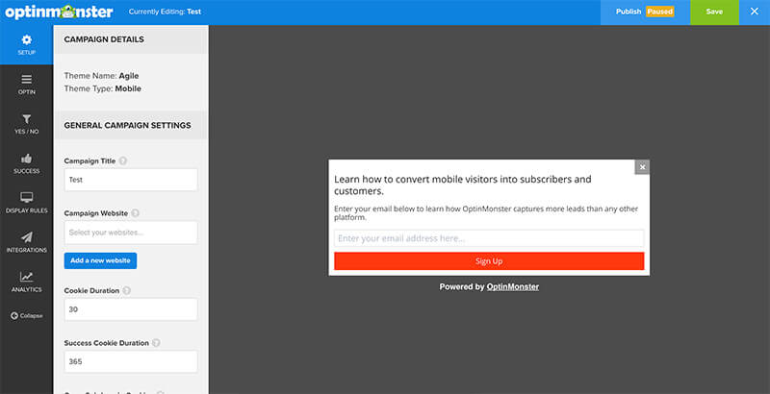Click Add a new website button
This screenshot has width=770, height=394.
coord(100,260)
